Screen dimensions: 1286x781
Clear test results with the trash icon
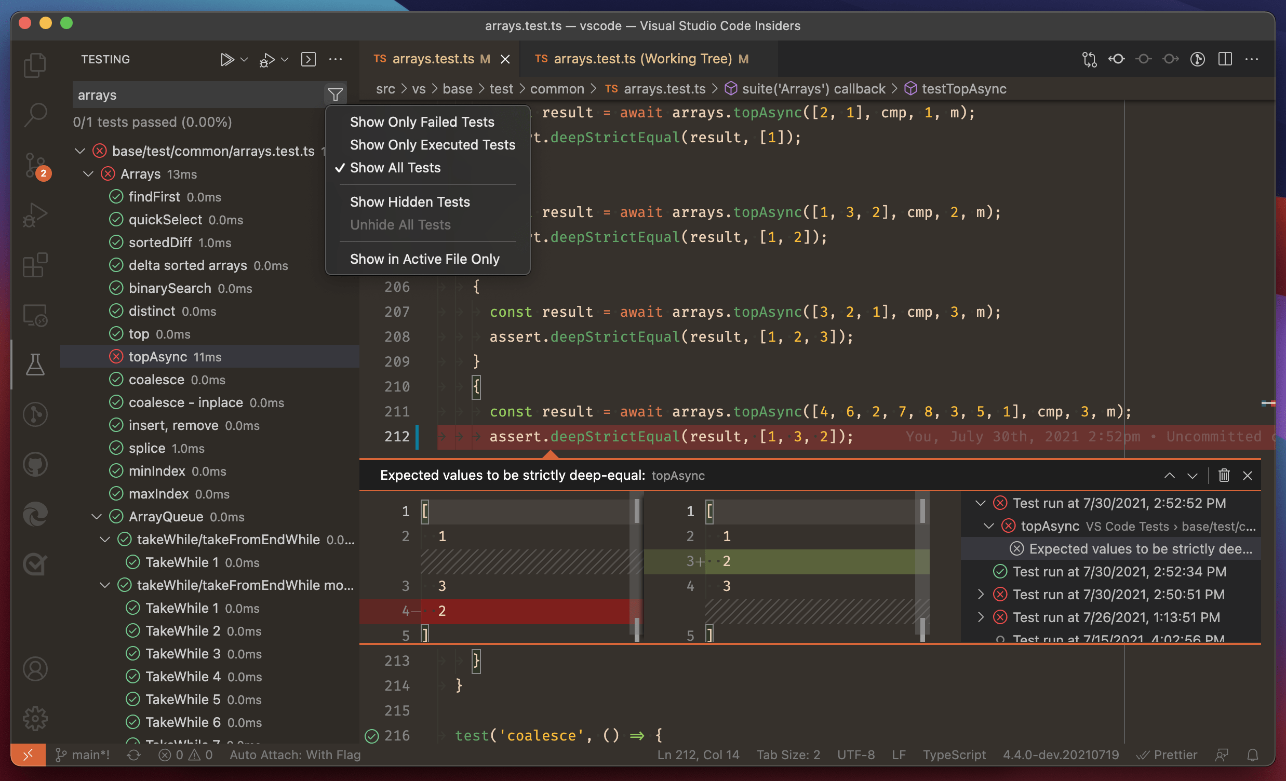pos(1225,475)
